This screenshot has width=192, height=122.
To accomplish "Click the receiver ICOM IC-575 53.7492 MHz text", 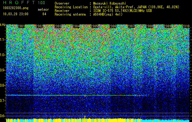I will pos(122,11).
